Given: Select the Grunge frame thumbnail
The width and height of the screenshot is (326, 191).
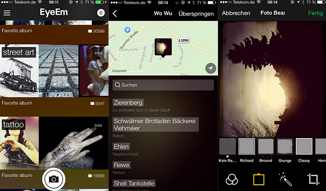Looking at the screenshot, I should click(285, 146).
